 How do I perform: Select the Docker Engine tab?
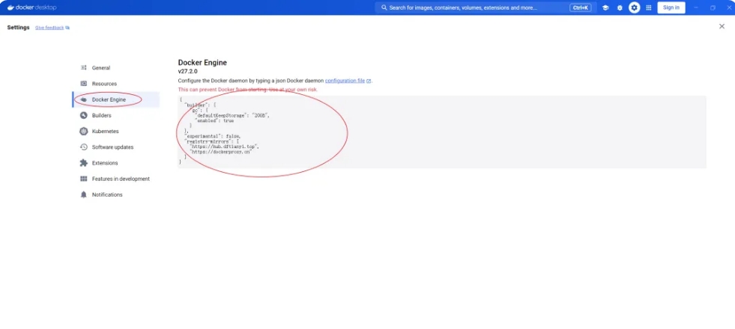116,99
